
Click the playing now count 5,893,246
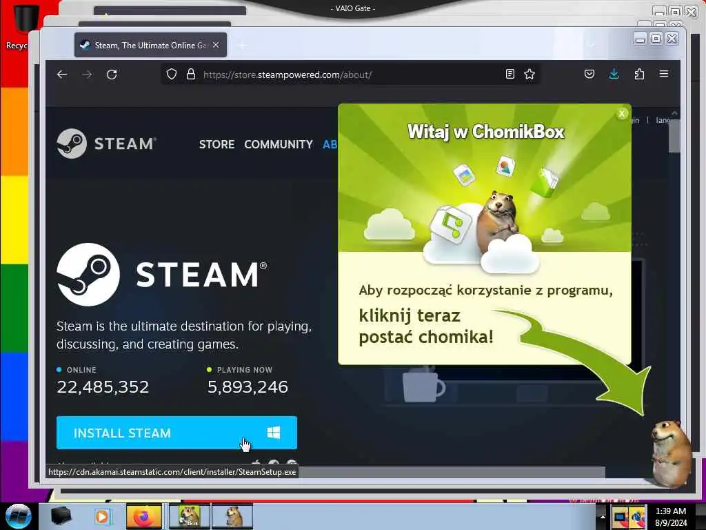tap(248, 386)
